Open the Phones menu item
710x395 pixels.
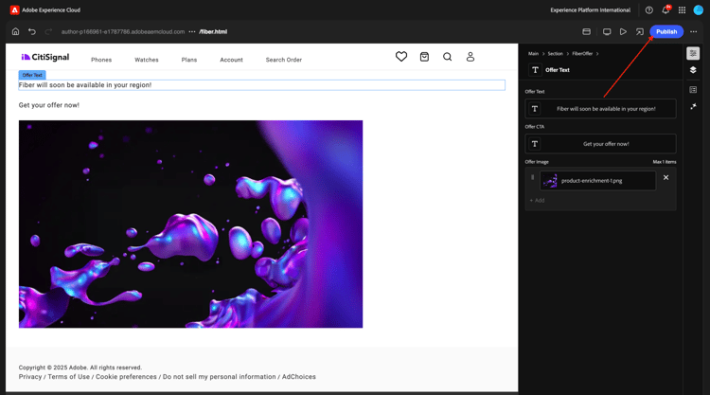pos(101,60)
